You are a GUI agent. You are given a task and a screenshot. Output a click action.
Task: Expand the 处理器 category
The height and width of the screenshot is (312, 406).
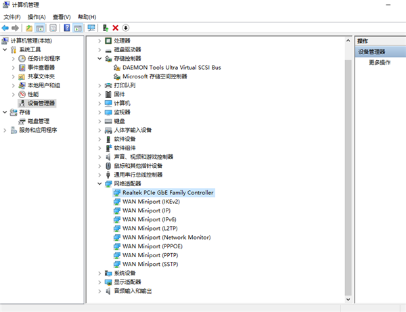(x=100, y=41)
